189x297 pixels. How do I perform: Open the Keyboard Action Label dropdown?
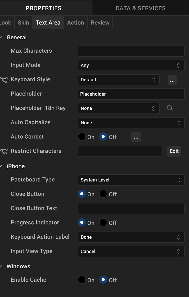[x=131, y=237]
